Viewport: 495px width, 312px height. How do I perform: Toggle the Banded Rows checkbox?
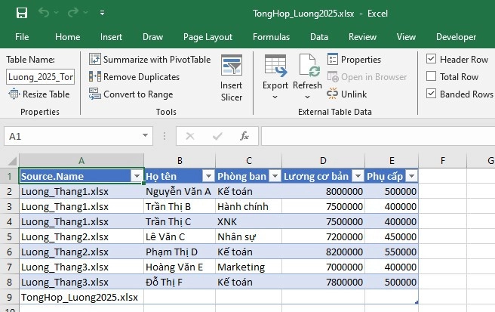pyautogui.click(x=431, y=94)
